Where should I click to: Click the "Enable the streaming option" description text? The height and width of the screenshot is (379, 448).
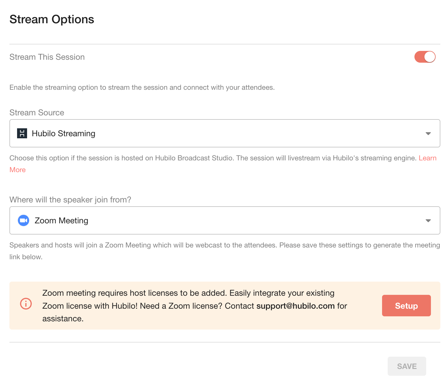click(x=142, y=87)
